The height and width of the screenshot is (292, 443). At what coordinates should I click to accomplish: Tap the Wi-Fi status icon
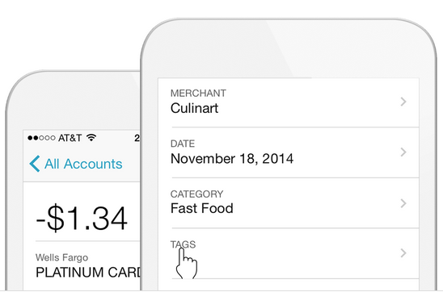[91, 138]
